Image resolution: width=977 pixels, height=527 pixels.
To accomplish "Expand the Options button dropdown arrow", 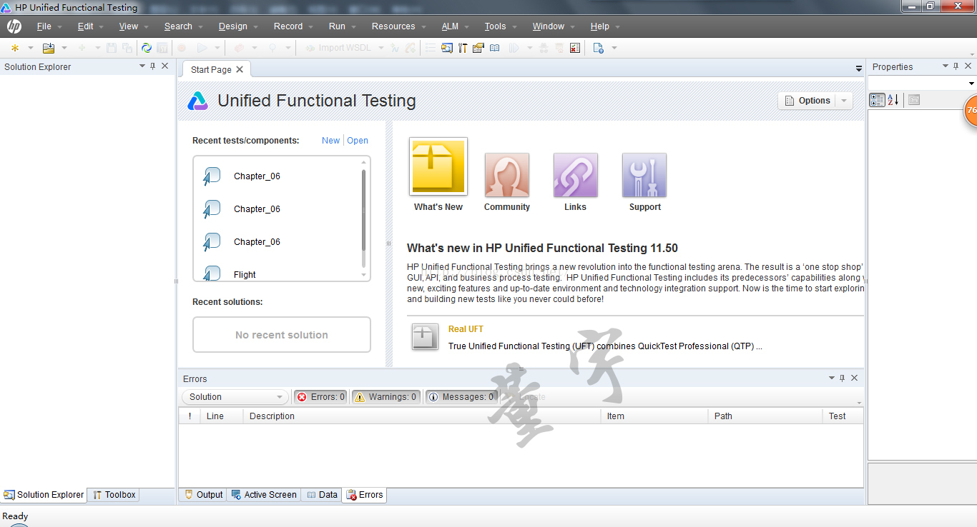I will (x=844, y=101).
